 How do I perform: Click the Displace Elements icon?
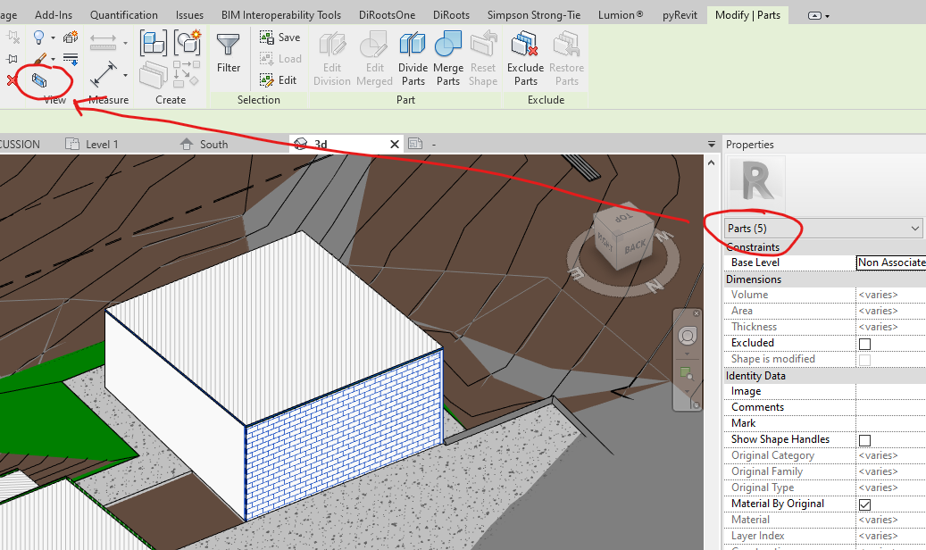coord(71,37)
